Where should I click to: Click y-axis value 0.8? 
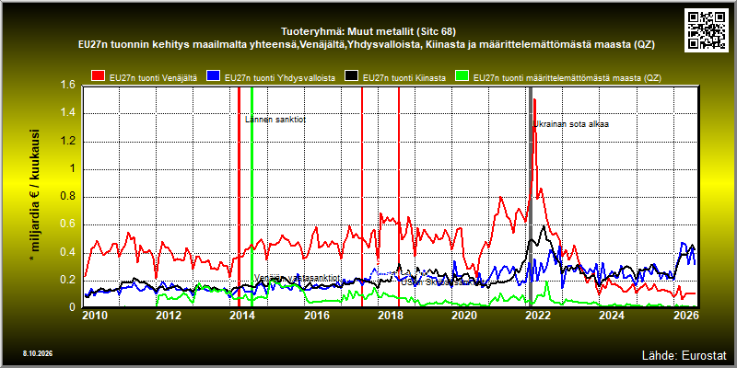pyautogui.click(x=67, y=197)
